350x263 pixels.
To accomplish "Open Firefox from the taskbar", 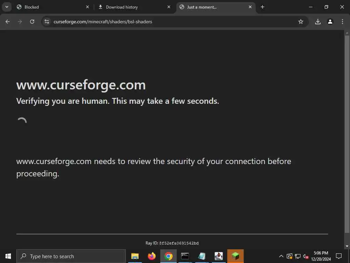I will click(152, 256).
